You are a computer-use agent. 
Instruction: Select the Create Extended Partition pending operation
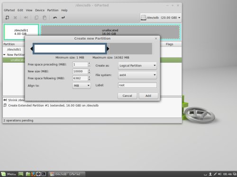[x=53, y=105]
